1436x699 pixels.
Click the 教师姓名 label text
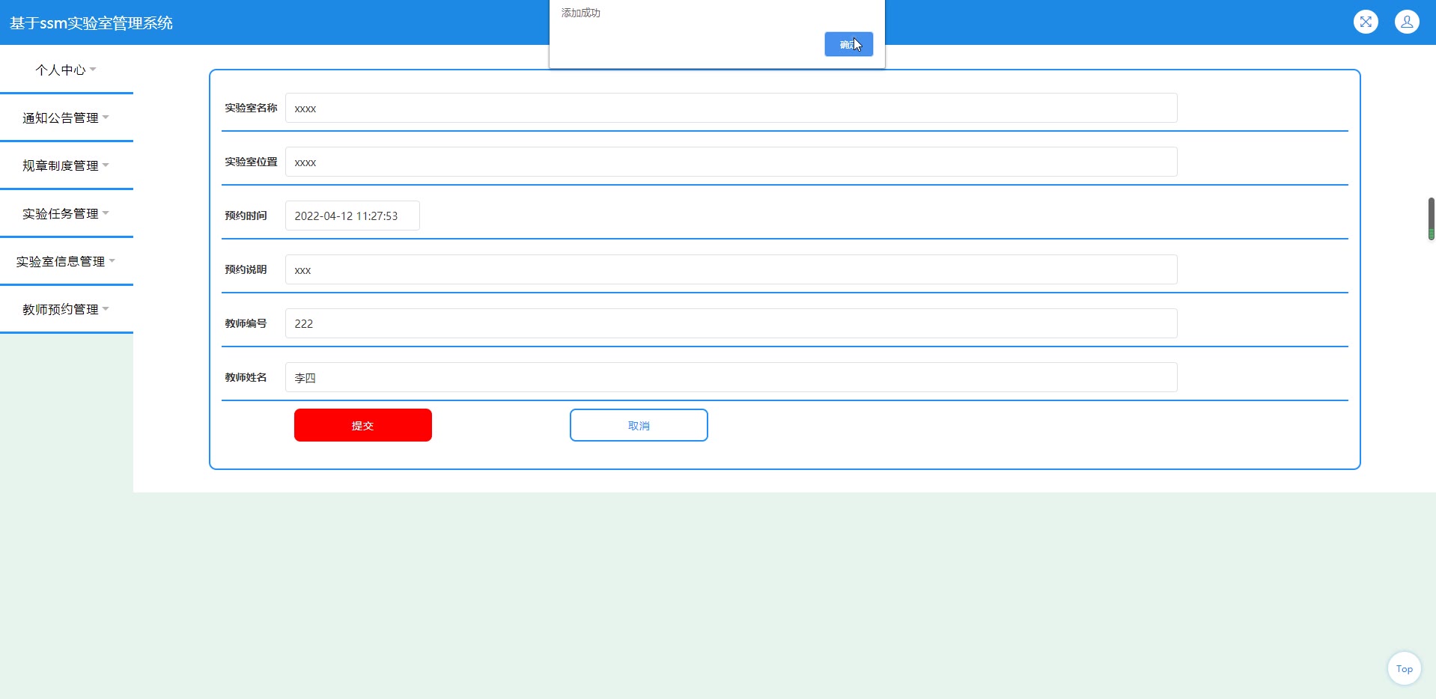(x=246, y=377)
